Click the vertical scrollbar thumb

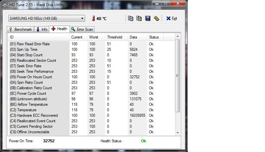(x=177, y=76)
